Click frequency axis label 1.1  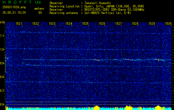tap(2, 36)
